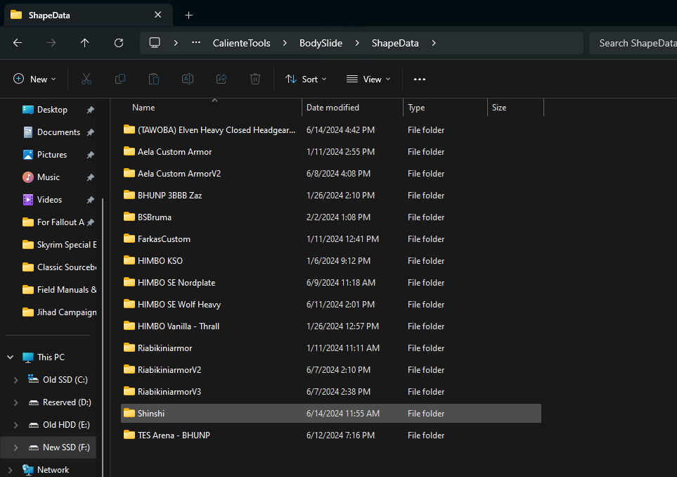Screen dimensions: 677x477
Task: Rename the selected folder icon
Action: (188, 79)
